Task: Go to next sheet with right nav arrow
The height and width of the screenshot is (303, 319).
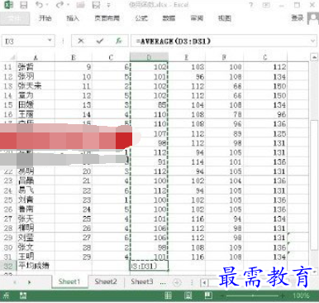Action: click(29, 282)
